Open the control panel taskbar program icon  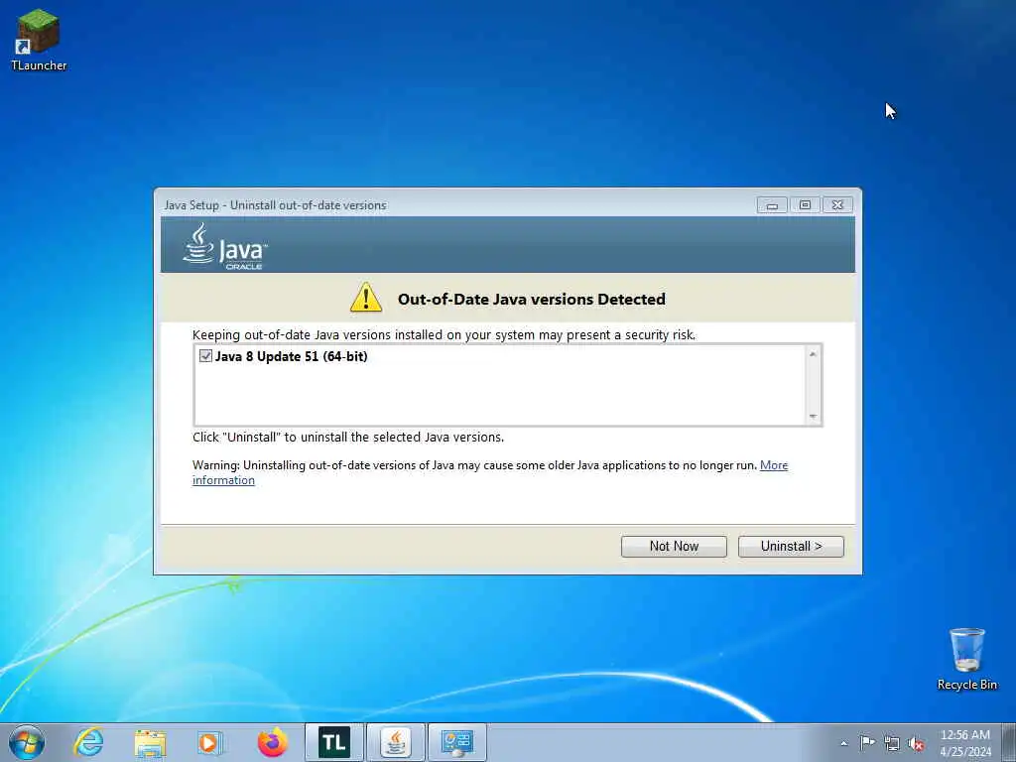(x=457, y=742)
